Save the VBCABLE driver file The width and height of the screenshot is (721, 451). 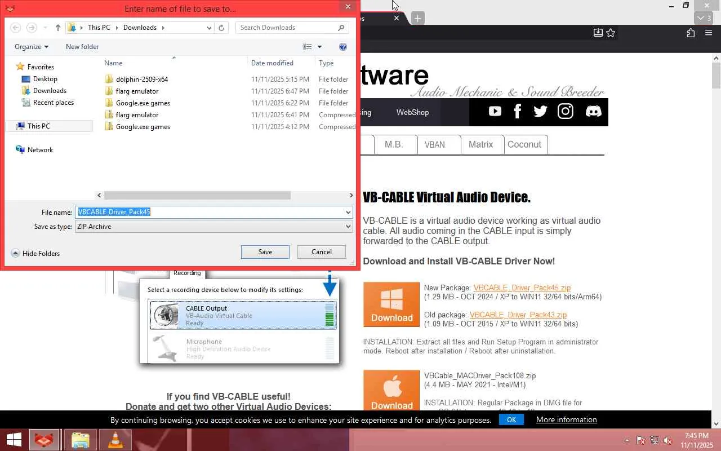(x=265, y=252)
